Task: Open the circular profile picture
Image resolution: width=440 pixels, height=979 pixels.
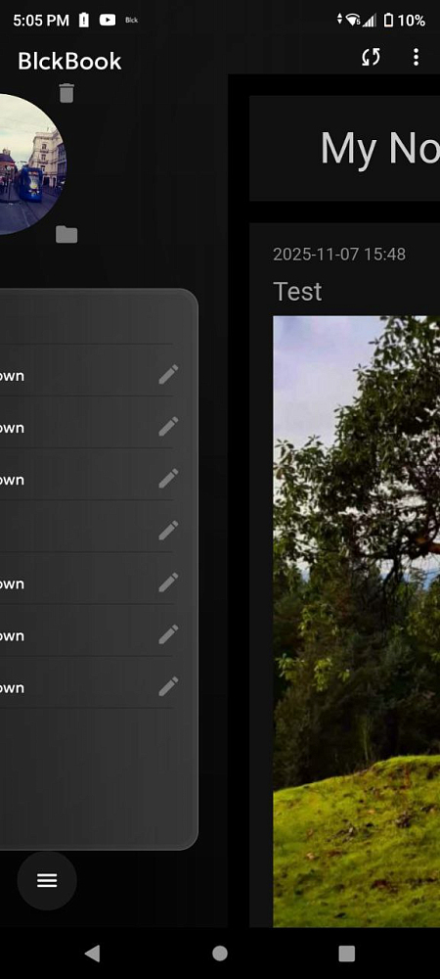Action: 33,164
